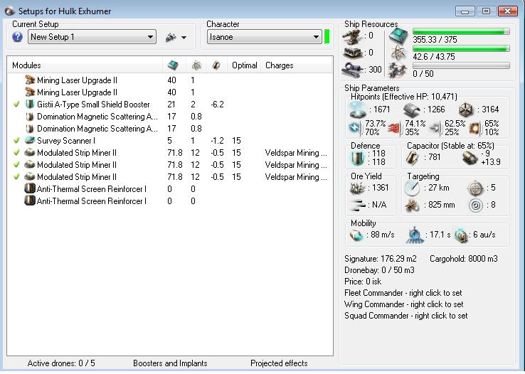Open the Boosters and Implants tab
This screenshot has height=374, width=525.
[x=170, y=363]
